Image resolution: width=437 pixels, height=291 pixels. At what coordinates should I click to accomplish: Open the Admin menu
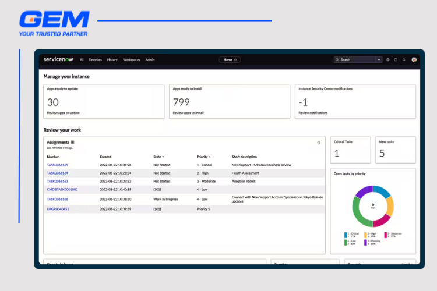pyautogui.click(x=150, y=59)
